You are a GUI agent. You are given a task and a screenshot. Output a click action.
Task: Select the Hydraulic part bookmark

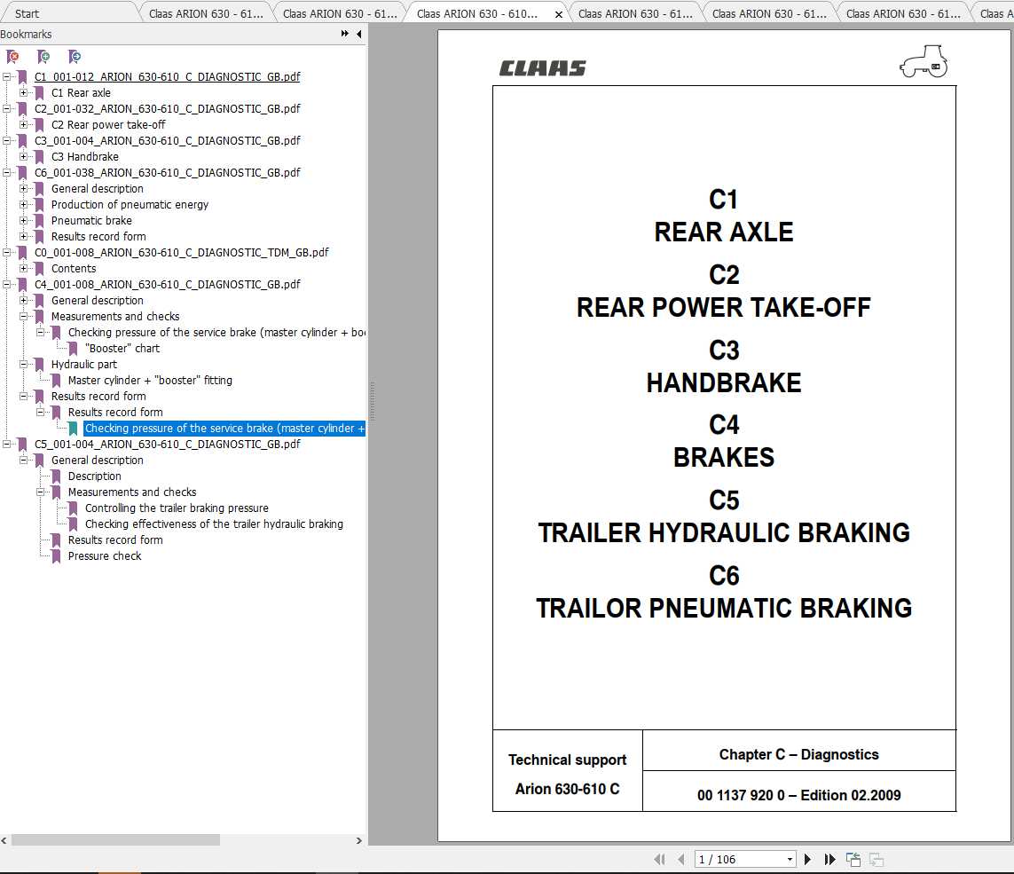tap(84, 364)
